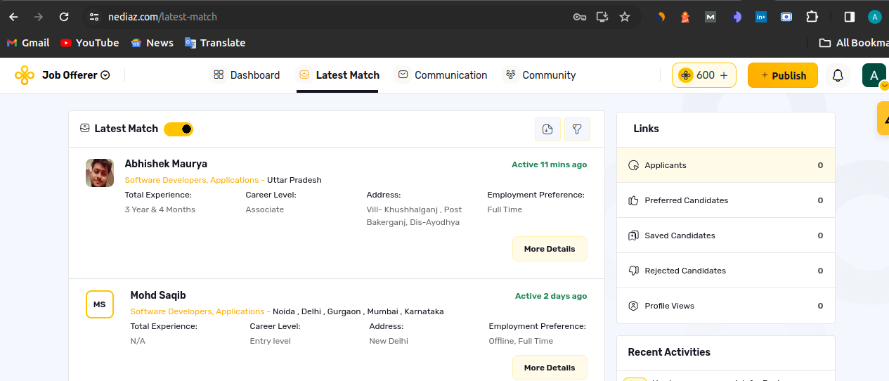
Task: Click Abhishek Maurya's profile photo
Action: [100, 173]
